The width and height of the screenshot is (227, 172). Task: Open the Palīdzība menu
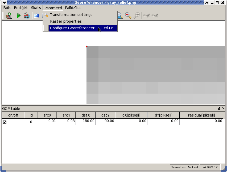click(73, 8)
